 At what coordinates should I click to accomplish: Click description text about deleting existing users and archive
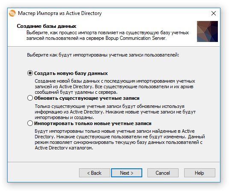115,87
